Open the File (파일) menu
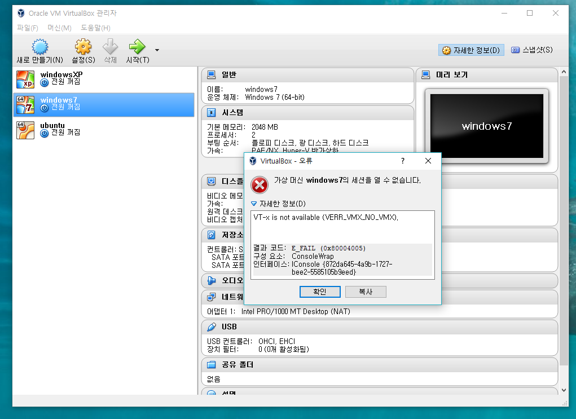 tap(28, 28)
